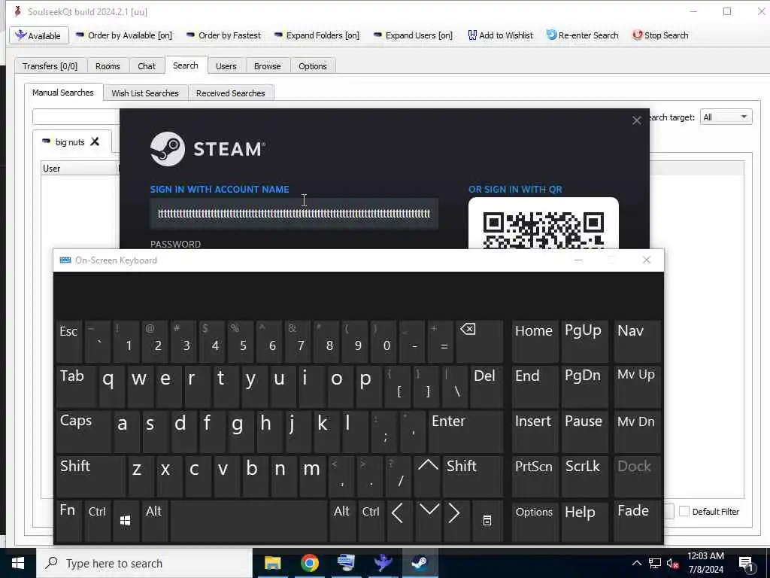Click the space bar key
The width and height of the screenshot is (770, 578).
click(x=249, y=521)
